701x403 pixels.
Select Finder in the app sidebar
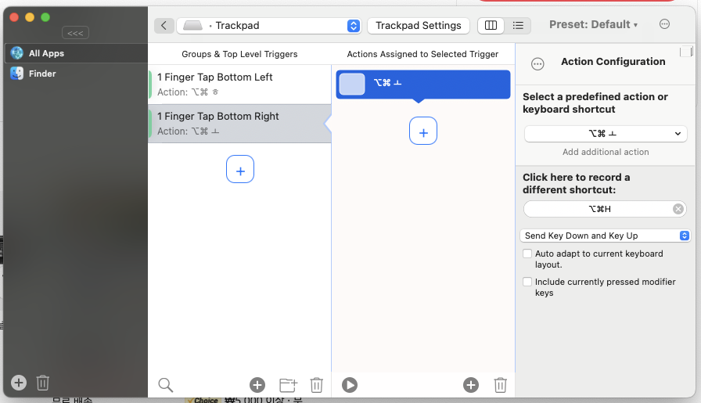(x=42, y=74)
